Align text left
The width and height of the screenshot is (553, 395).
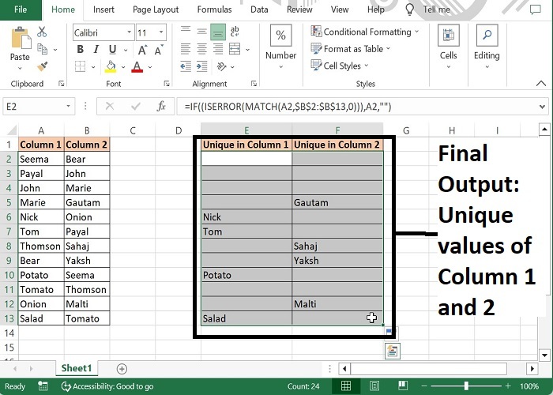[x=186, y=49]
